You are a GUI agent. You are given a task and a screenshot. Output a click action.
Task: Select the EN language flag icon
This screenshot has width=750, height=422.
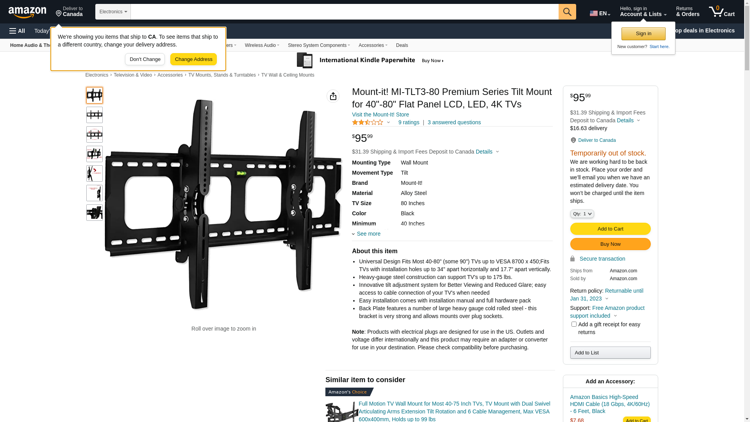[x=593, y=13]
